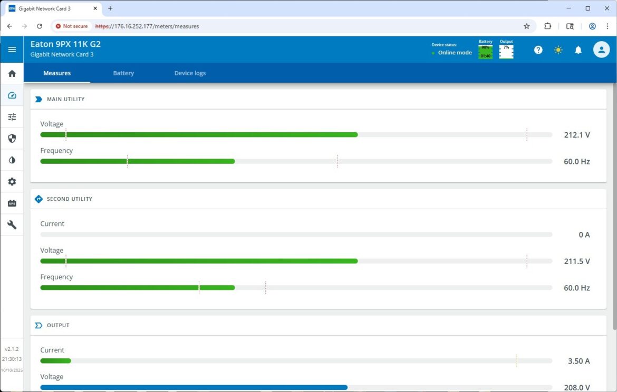Open Controls sliders icon in sidebar
Screen dimensions: 617x392
click(12, 117)
